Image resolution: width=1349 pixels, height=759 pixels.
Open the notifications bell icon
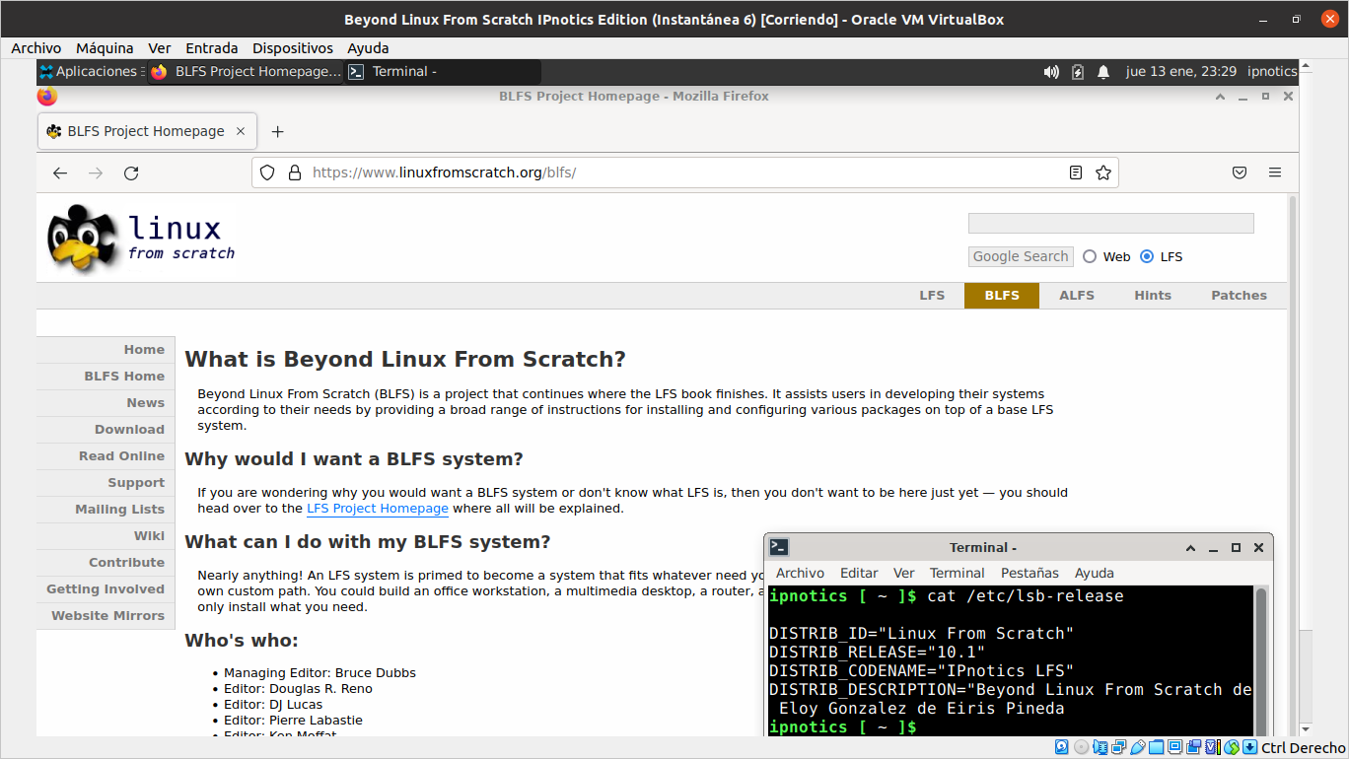tap(1103, 71)
